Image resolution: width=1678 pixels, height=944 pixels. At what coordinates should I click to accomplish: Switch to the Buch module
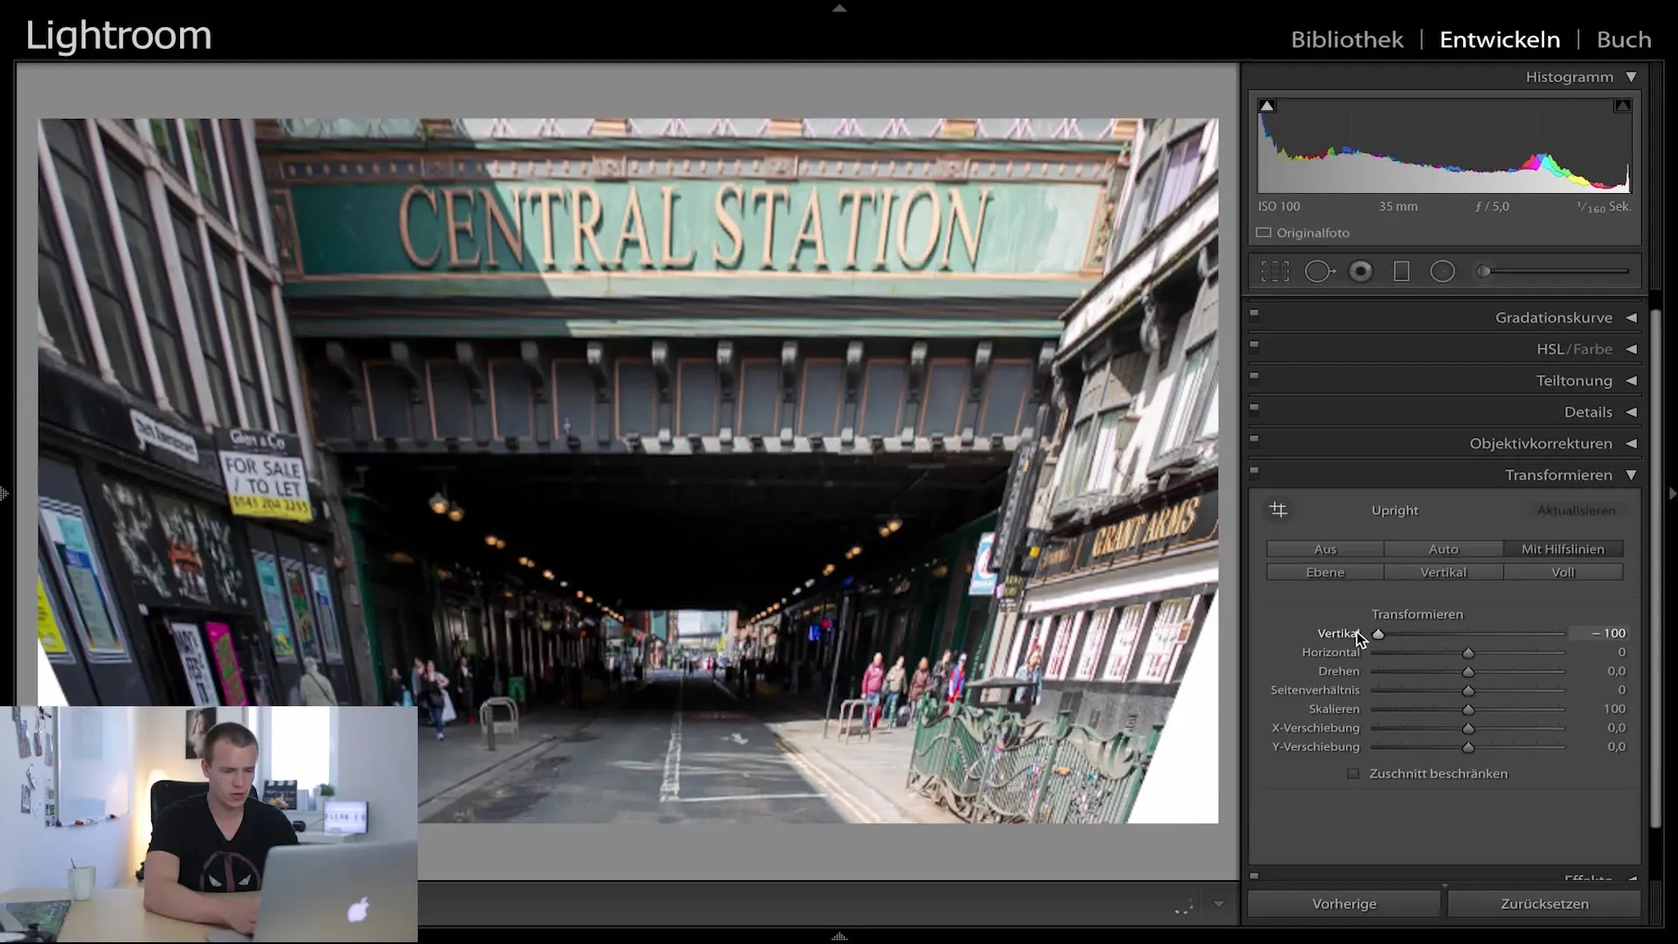1624,39
